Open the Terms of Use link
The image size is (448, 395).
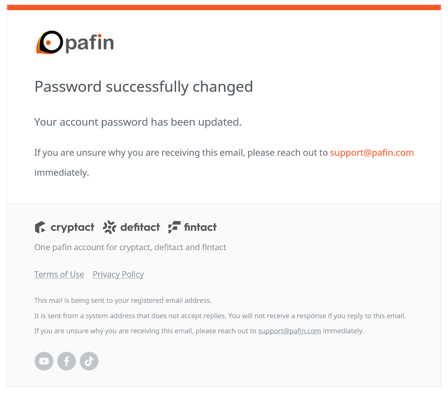(59, 274)
